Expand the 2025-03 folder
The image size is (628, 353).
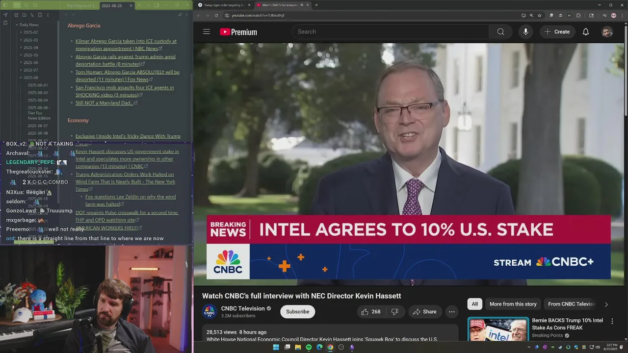point(21,40)
